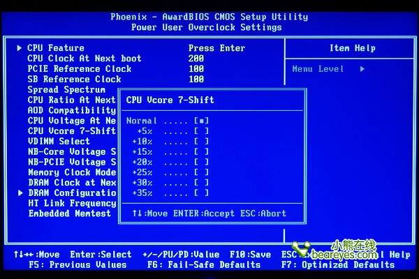Open the HT Link Frequency option

(x=71, y=203)
